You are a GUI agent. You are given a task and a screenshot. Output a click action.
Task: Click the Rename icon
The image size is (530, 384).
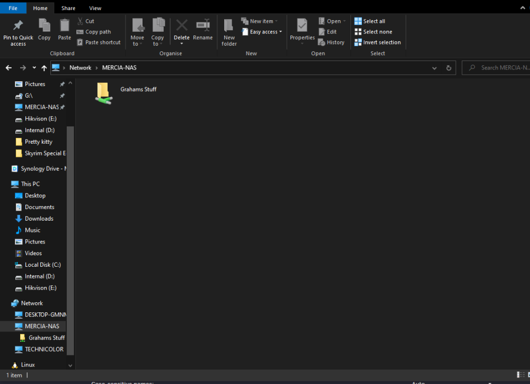click(x=203, y=25)
